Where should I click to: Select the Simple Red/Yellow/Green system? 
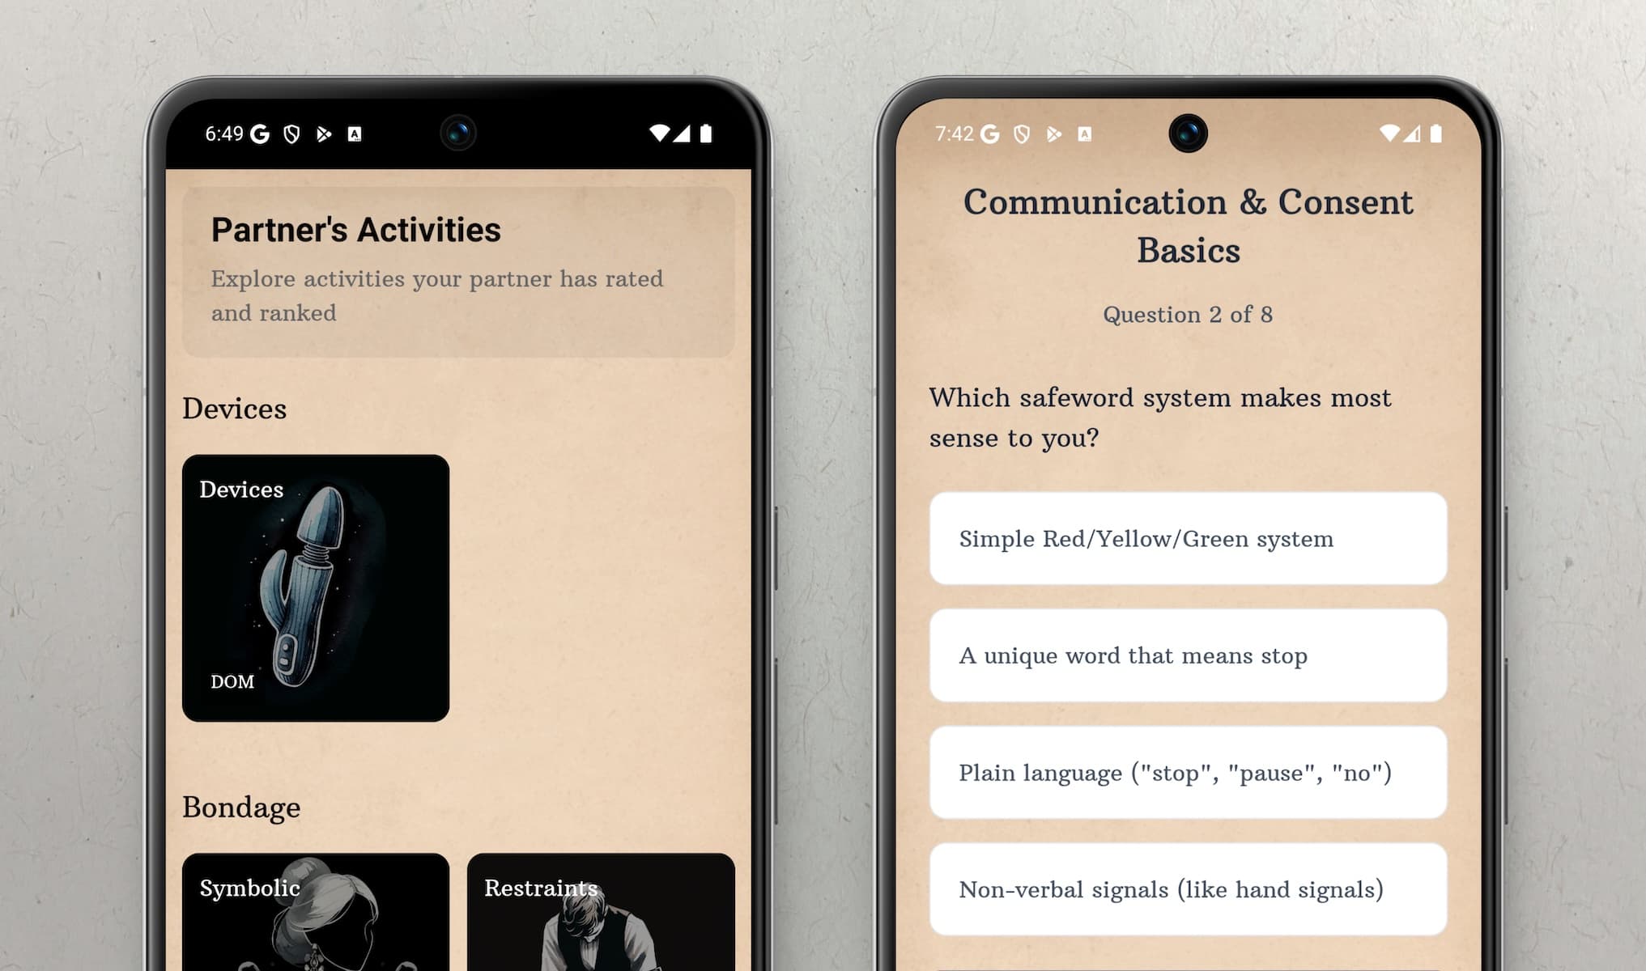click(1189, 539)
